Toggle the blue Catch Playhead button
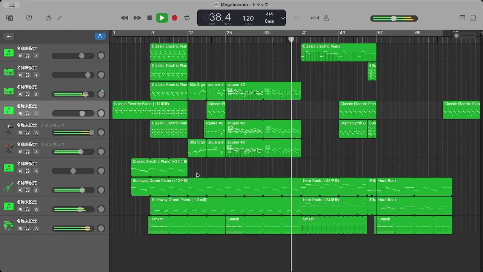 [100, 36]
